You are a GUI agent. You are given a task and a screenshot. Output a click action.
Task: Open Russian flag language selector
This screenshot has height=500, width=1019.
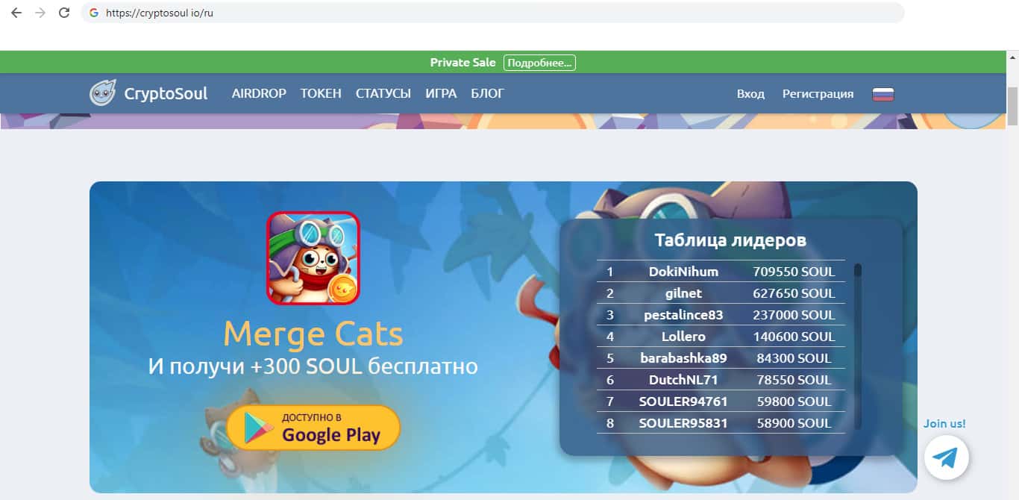[x=883, y=94]
